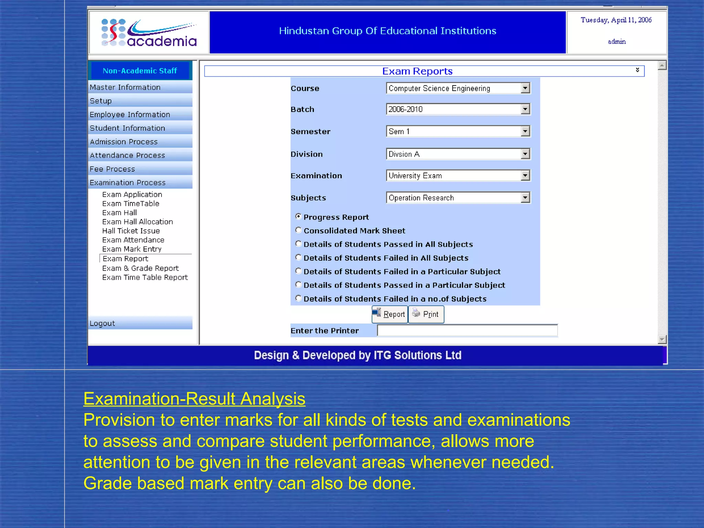Image resolution: width=704 pixels, height=528 pixels.
Task: Open Attendance Process menu
Action: click(x=140, y=155)
